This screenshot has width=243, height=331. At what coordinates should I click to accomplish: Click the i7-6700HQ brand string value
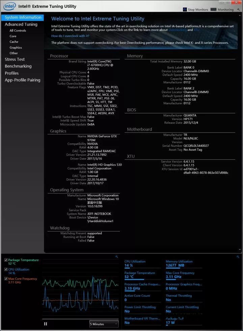(100, 65)
